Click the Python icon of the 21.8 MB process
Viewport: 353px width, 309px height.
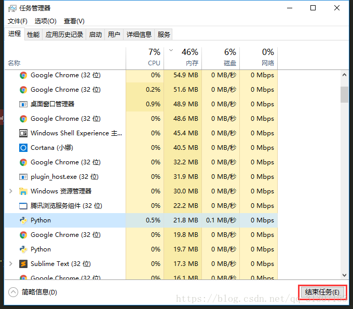tap(23, 220)
